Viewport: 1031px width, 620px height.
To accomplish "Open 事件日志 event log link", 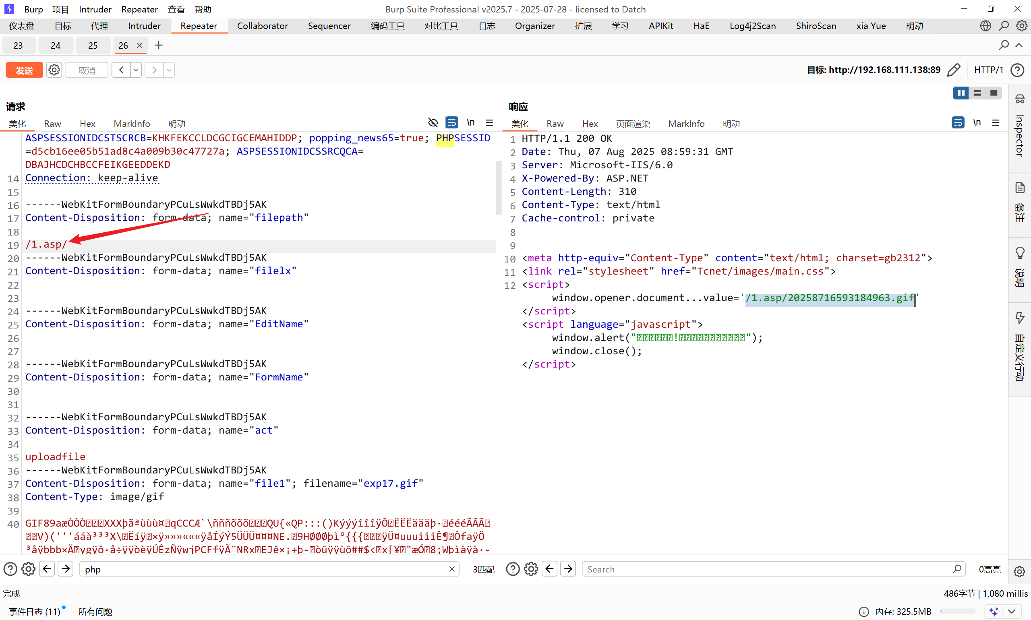I will [35, 611].
